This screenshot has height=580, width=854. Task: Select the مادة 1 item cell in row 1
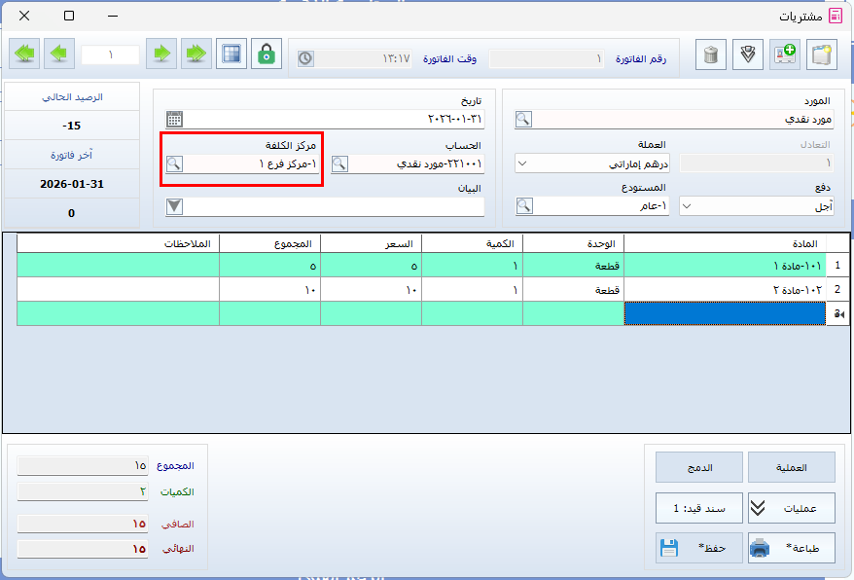click(723, 265)
